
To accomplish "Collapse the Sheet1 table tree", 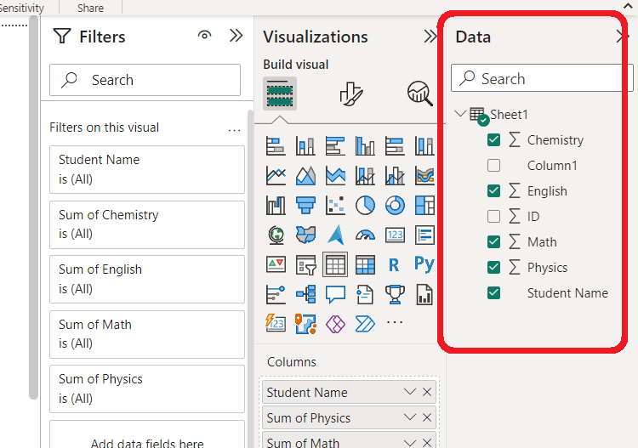I will coord(461,114).
